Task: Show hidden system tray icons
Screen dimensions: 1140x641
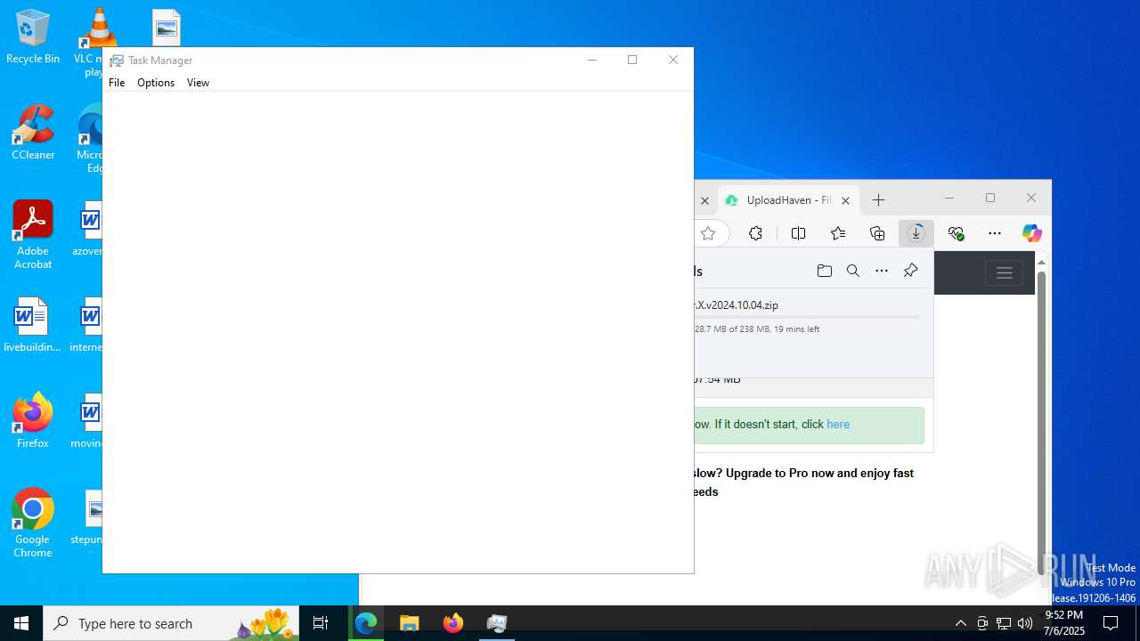Action: tap(960, 623)
